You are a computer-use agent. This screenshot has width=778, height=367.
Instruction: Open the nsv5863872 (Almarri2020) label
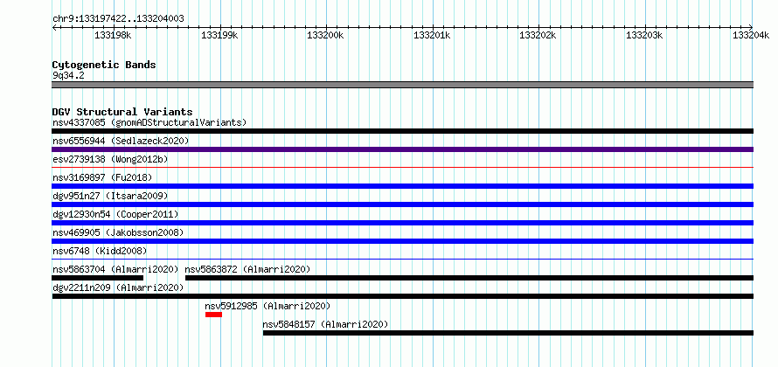click(247, 269)
